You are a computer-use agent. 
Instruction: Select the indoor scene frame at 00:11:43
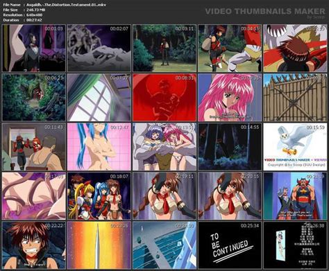click(x=34, y=147)
